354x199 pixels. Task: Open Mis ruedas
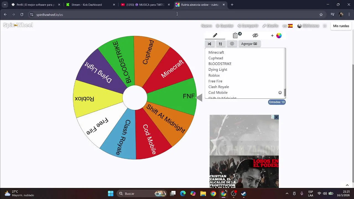(x=341, y=26)
